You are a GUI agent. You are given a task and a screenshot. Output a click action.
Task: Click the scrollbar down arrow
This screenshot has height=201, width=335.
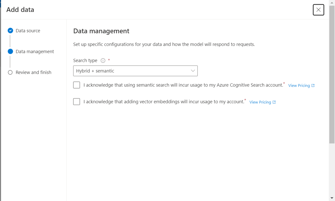point(332,198)
